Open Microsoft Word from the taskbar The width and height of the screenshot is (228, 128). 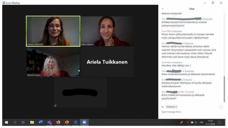point(41,122)
